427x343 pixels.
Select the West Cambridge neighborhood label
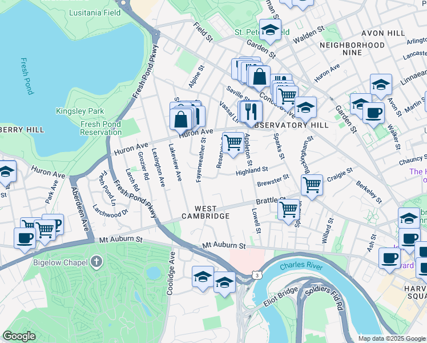pos(205,212)
